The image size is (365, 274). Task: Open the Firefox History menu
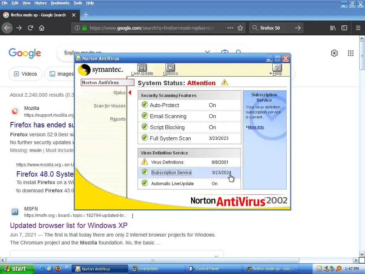pos(41,3)
